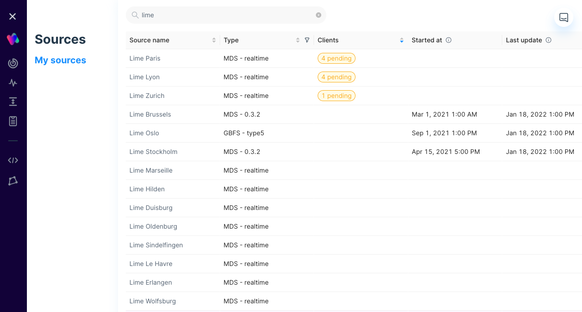582x312 pixels.
Task: Click the search field containing 'lime'
Action: coord(226,15)
